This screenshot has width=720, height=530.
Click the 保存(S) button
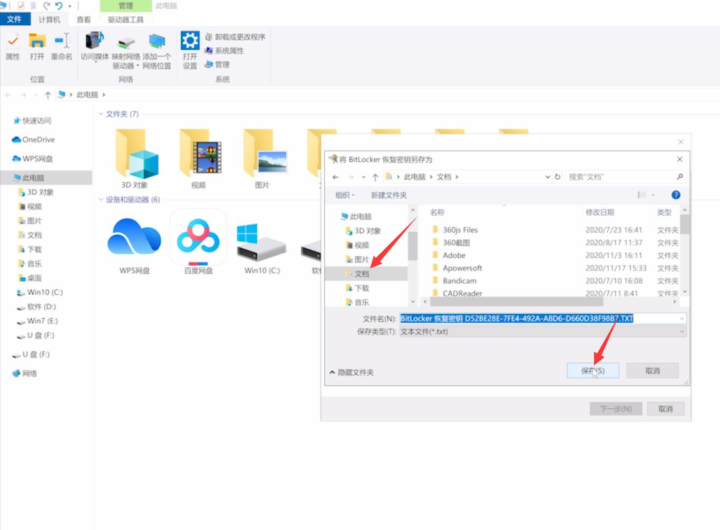click(x=593, y=371)
